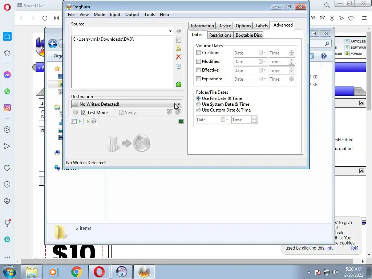
Task: Open Opera settings gear icon
Action: 7,201
